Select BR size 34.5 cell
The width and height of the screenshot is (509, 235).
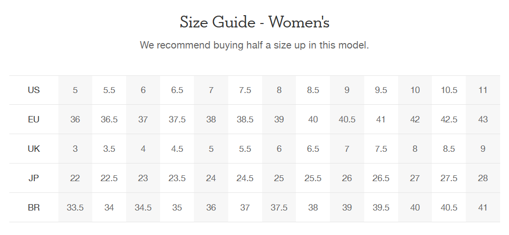143,208
